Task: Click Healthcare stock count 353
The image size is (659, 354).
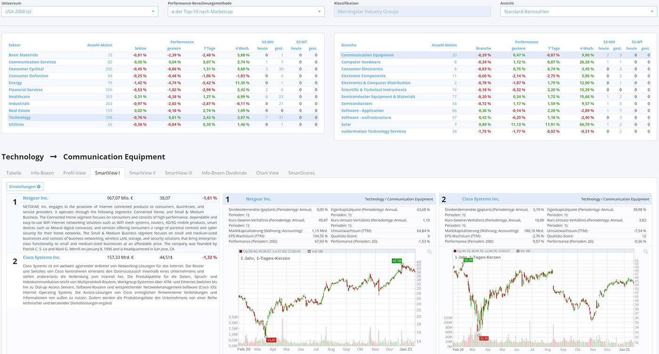Action: pyautogui.click(x=109, y=97)
